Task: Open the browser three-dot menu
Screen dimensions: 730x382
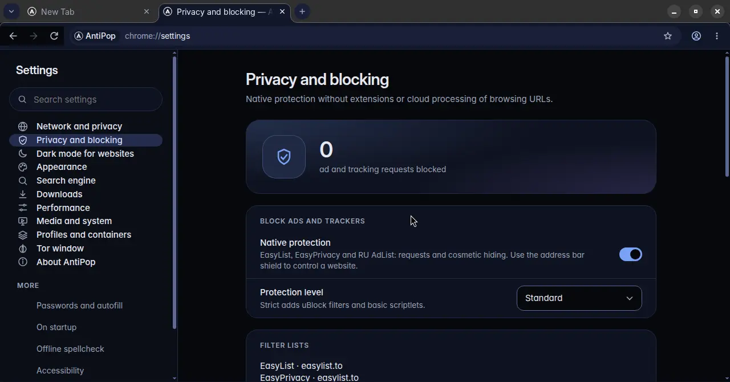Action: pyautogui.click(x=717, y=36)
